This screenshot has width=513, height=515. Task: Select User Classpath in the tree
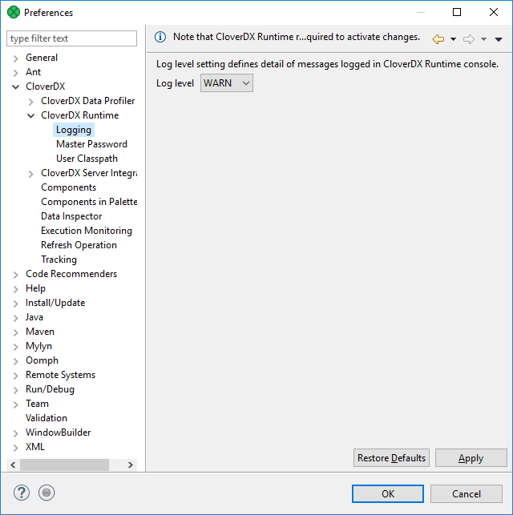[x=87, y=159]
